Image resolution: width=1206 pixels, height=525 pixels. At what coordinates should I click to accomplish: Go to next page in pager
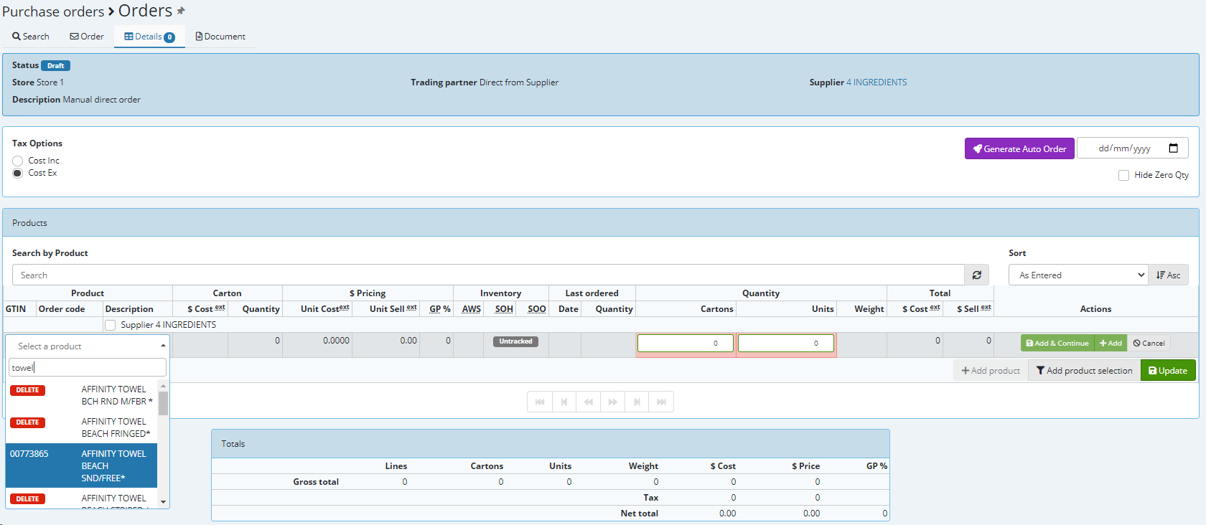click(637, 402)
